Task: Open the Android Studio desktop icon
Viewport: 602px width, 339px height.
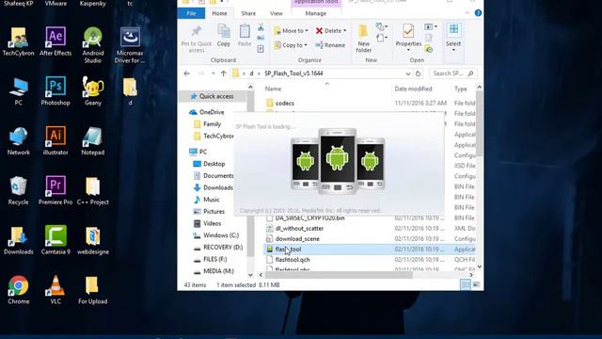Action: tap(92, 45)
